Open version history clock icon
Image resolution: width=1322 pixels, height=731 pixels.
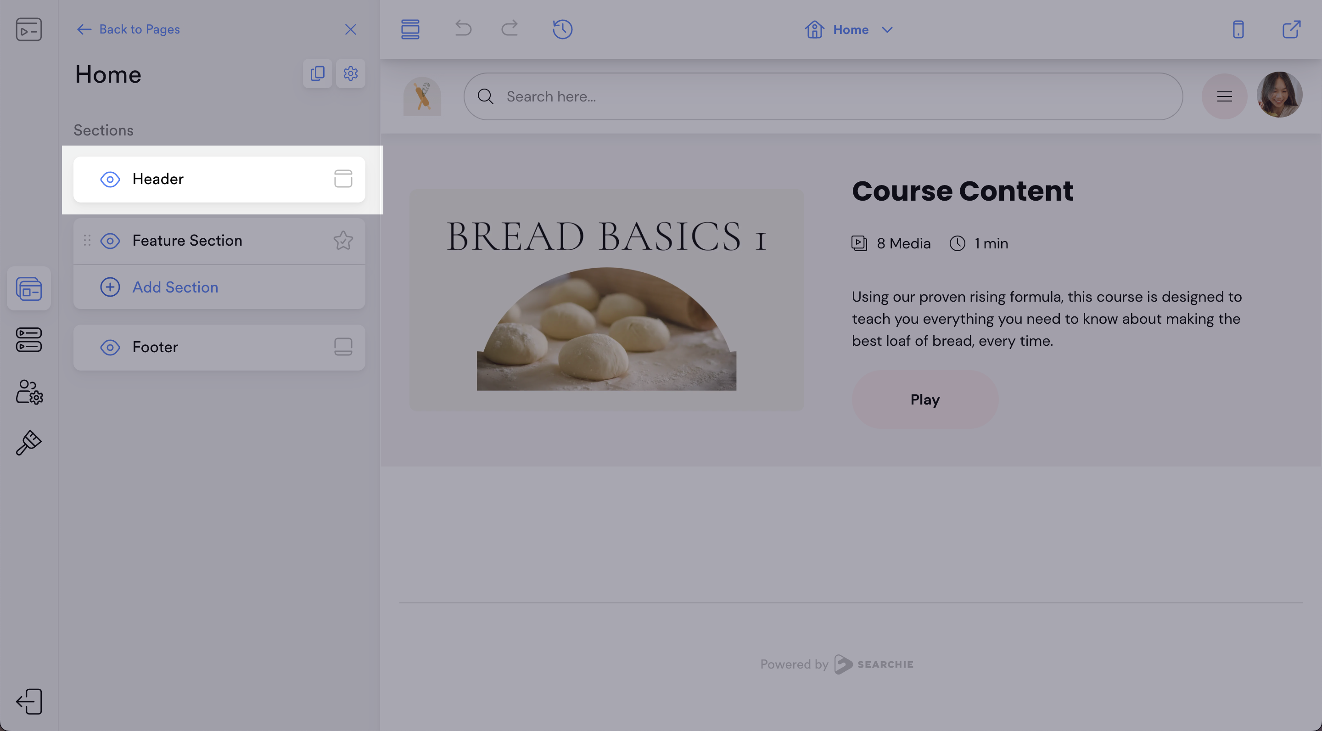(562, 29)
